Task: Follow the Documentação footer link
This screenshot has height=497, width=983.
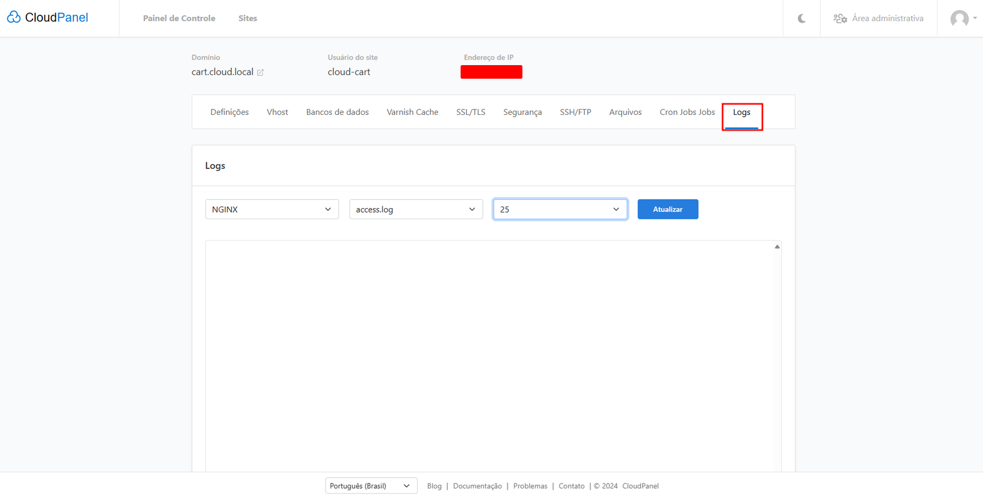Action: (x=477, y=486)
